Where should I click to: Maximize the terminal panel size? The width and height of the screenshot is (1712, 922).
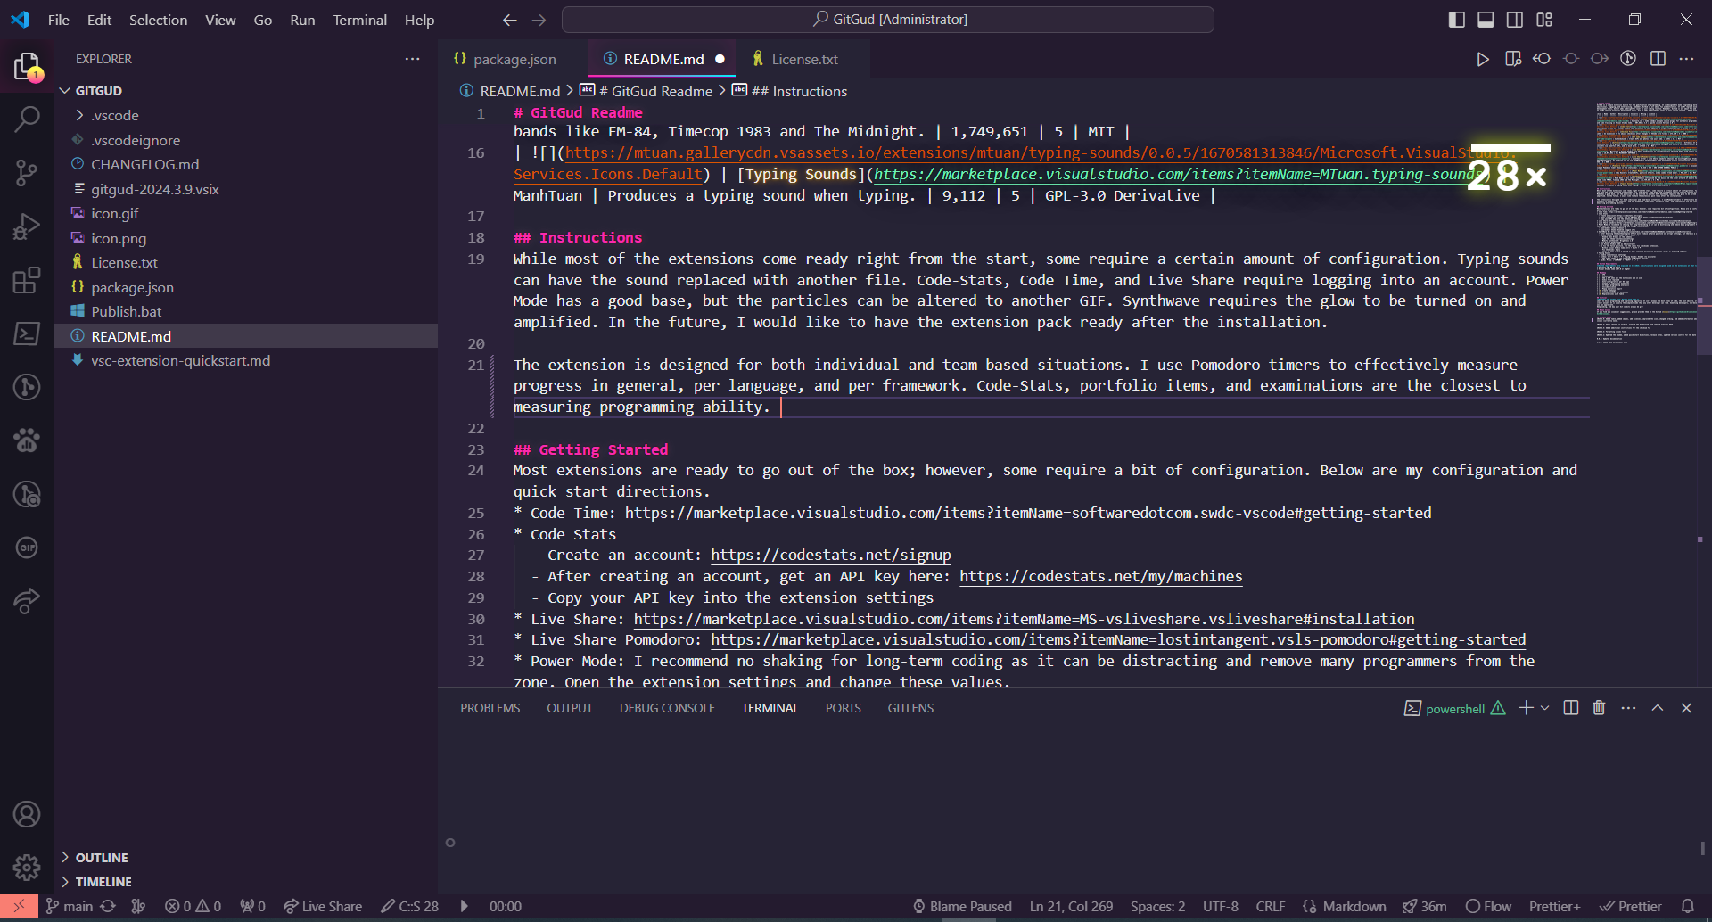click(1658, 708)
